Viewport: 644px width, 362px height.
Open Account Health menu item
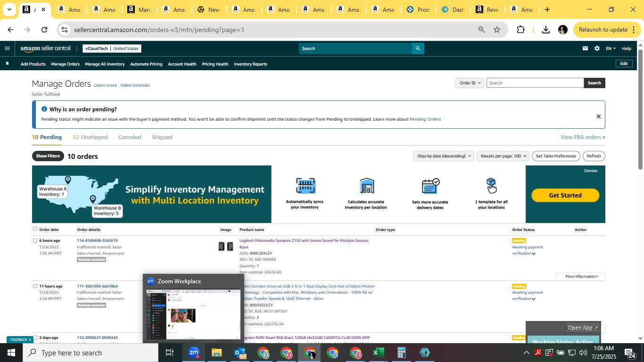pos(182,64)
